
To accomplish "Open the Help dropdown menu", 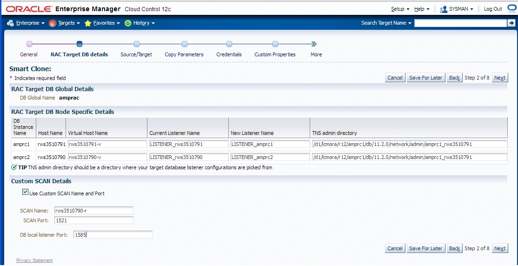I will [422, 9].
